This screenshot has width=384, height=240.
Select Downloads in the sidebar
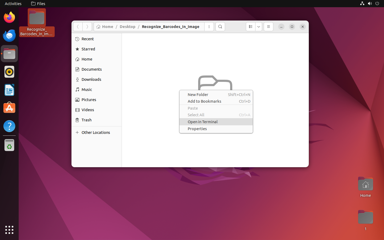pyautogui.click(x=91, y=79)
